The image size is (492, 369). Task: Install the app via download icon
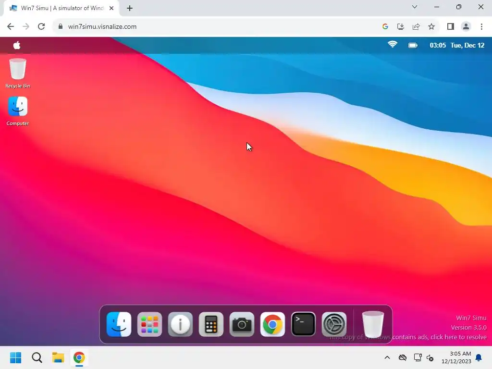pyautogui.click(x=401, y=26)
